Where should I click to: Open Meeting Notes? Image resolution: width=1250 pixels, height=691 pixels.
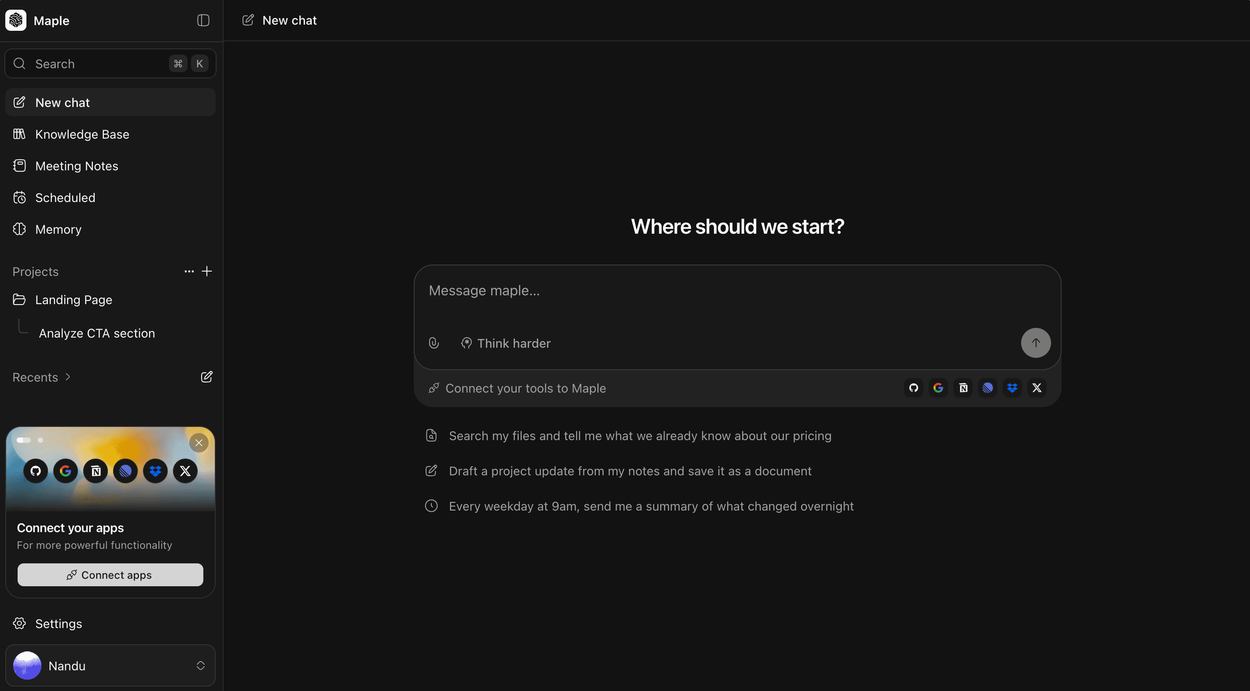(x=110, y=166)
